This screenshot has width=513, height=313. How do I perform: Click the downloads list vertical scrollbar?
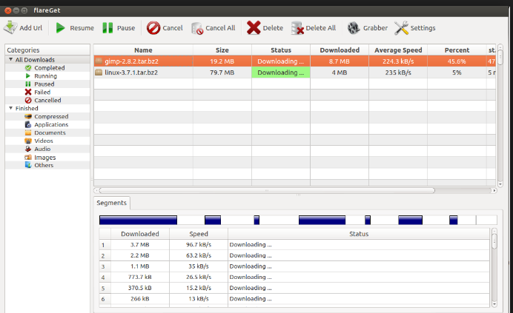[500, 55]
